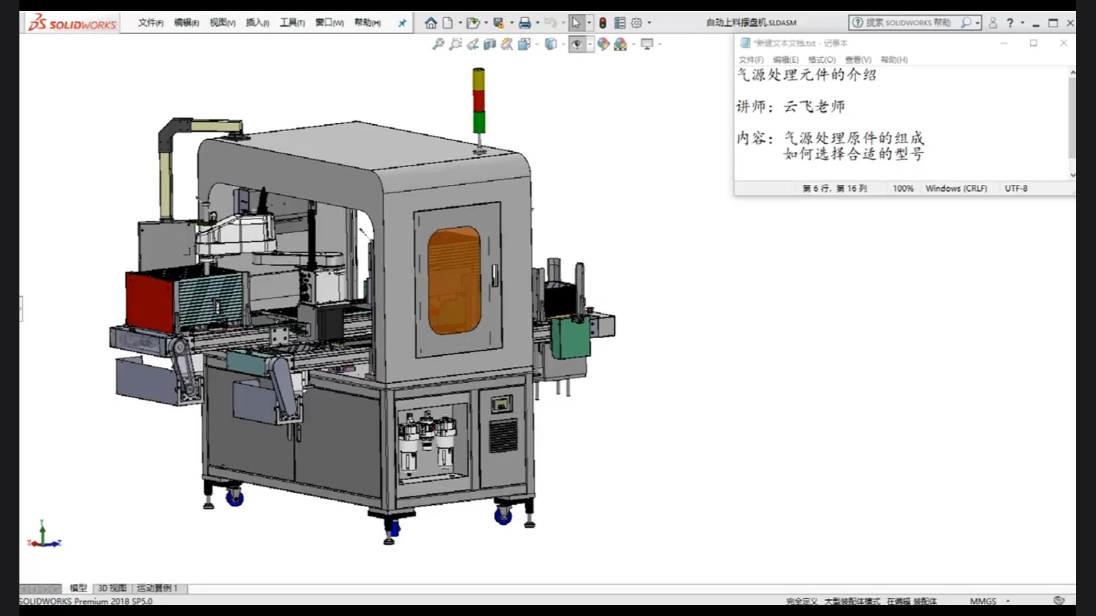
Task: Expand the Help dropdown arrow
Action: coord(1022,23)
